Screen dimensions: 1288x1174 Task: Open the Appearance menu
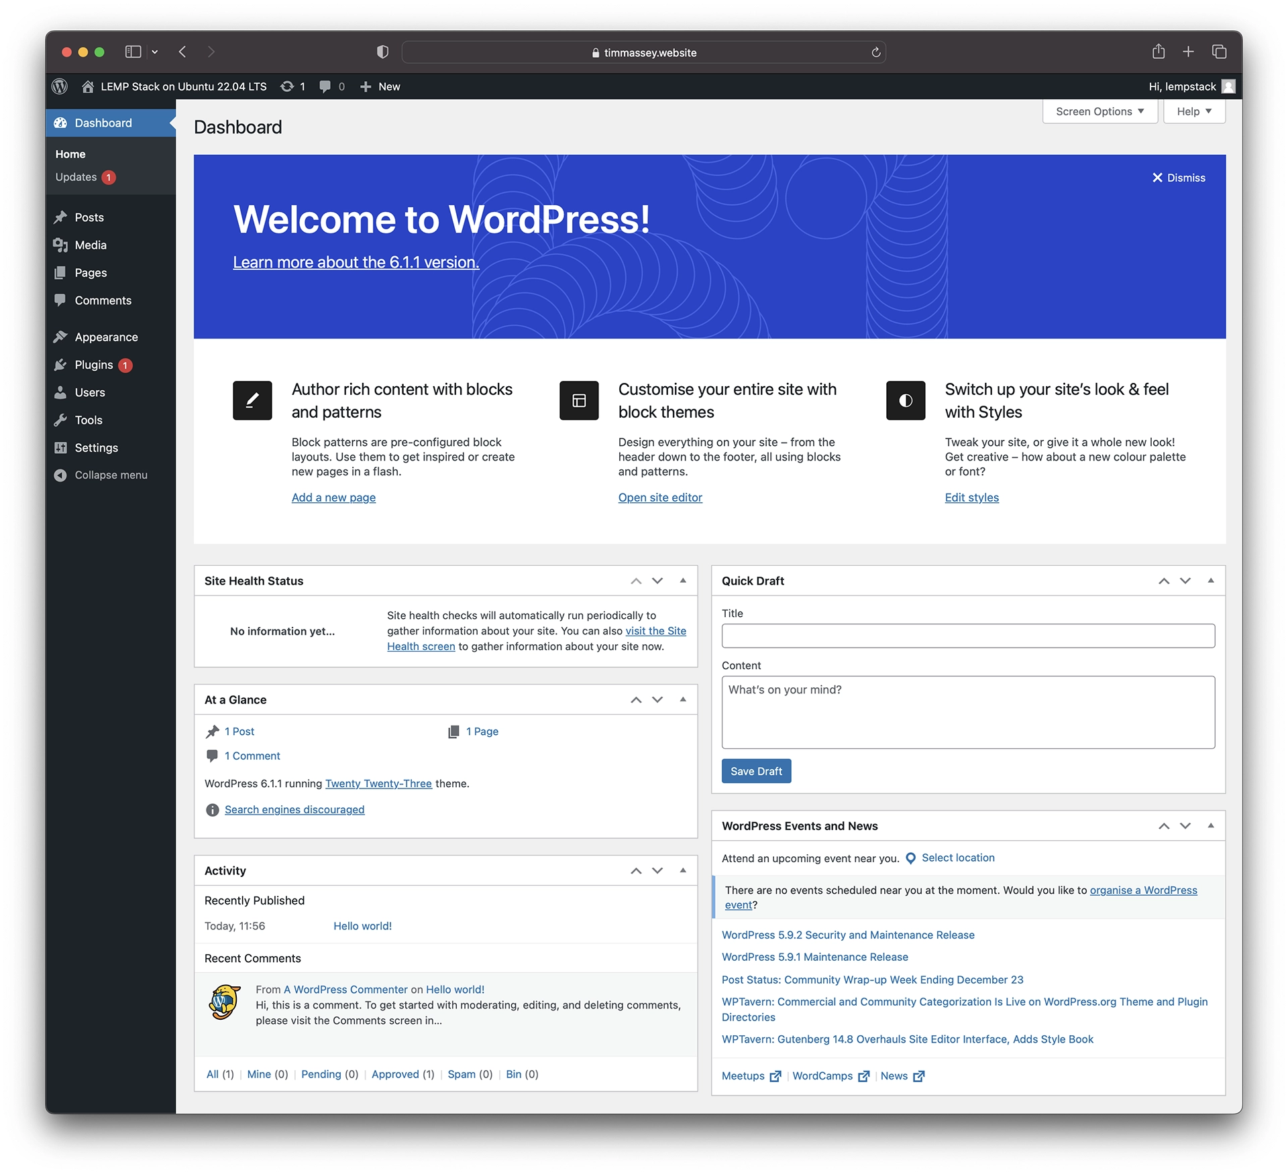pyautogui.click(x=111, y=337)
